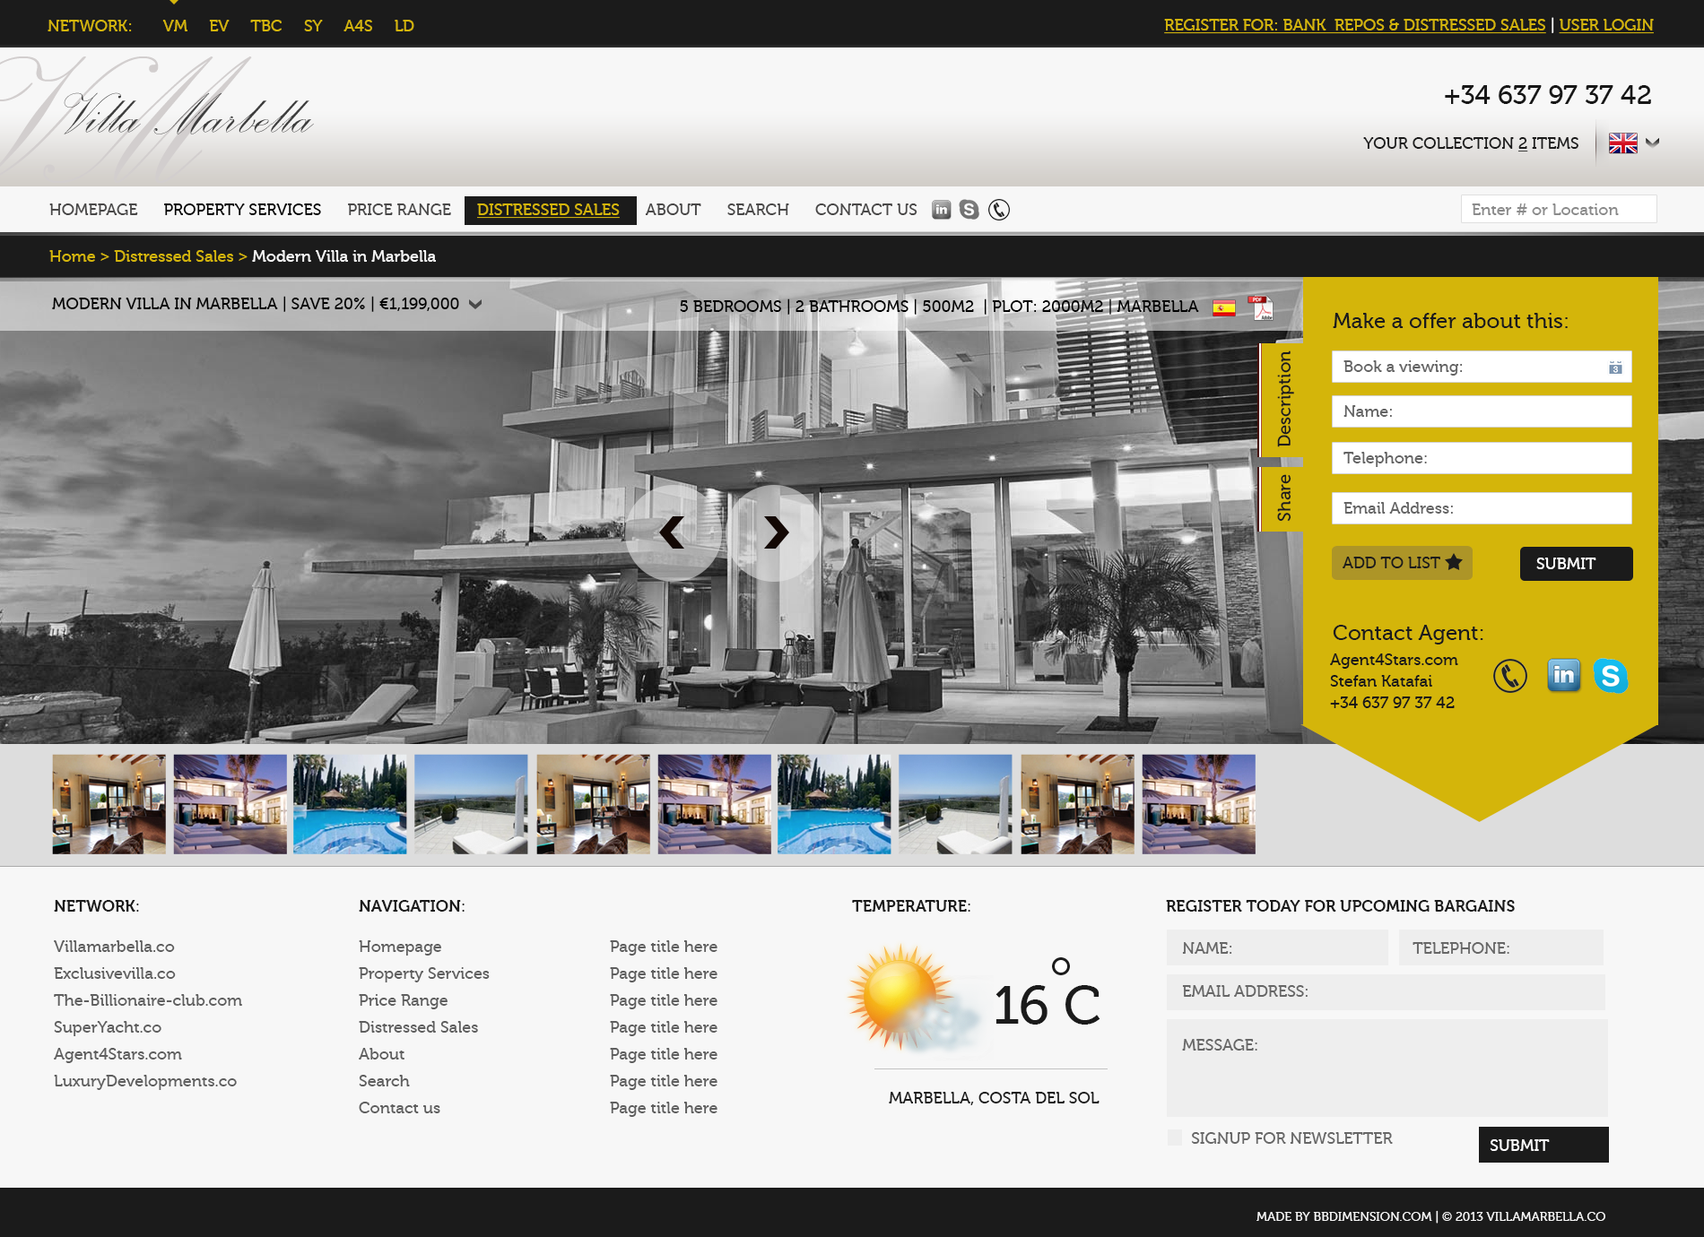This screenshot has width=1704, height=1237.
Task: Focus the footer EMAIL ADDRESS field
Action: pyautogui.click(x=1386, y=991)
